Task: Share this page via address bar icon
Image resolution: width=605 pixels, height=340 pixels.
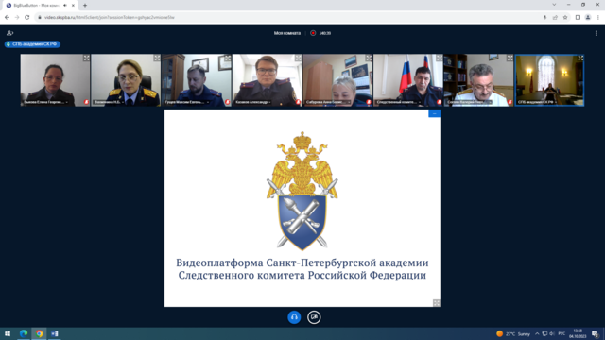Action: [x=555, y=17]
